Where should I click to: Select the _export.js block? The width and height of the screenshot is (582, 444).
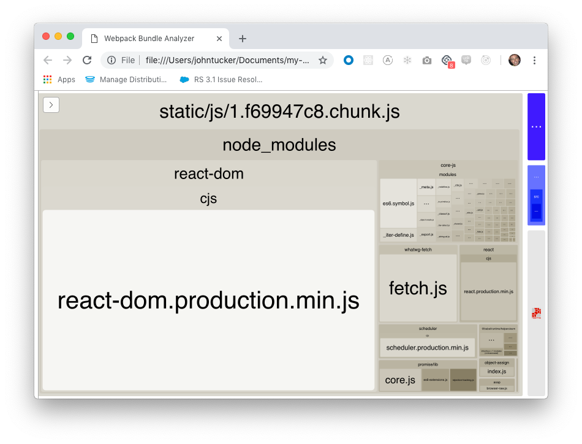point(426,234)
